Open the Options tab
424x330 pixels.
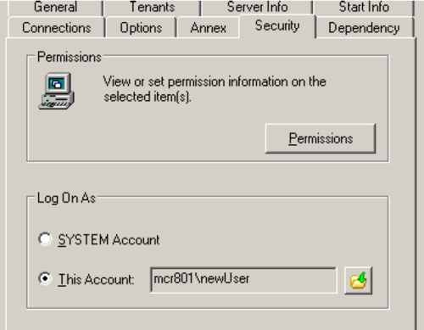[141, 28]
